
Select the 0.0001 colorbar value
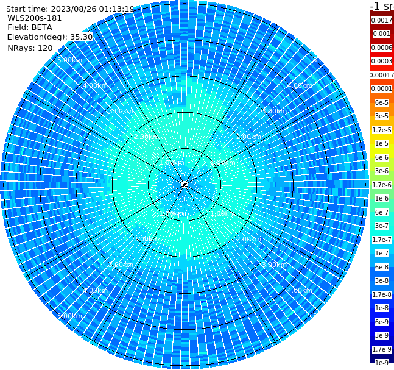pyautogui.click(x=382, y=88)
